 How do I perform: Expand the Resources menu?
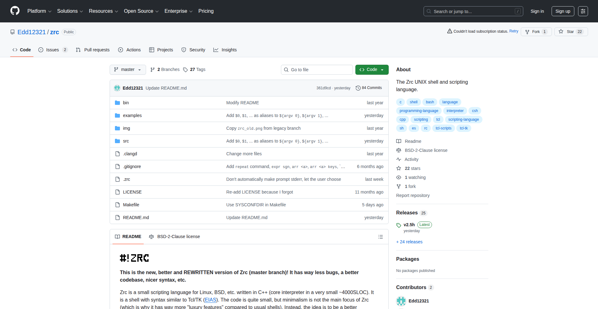coord(103,11)
